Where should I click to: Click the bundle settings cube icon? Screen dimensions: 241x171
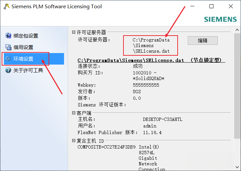click(8, 36)
